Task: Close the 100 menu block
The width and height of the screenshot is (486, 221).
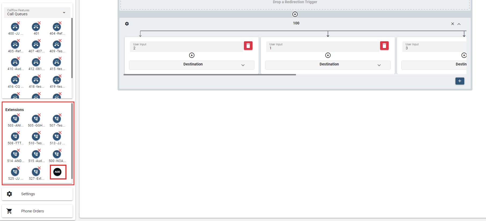Action: [x=452, y=24]
